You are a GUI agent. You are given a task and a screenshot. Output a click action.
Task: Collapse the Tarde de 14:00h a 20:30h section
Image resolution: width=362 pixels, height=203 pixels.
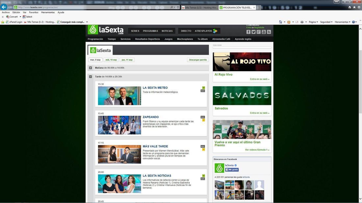point(90,77)
